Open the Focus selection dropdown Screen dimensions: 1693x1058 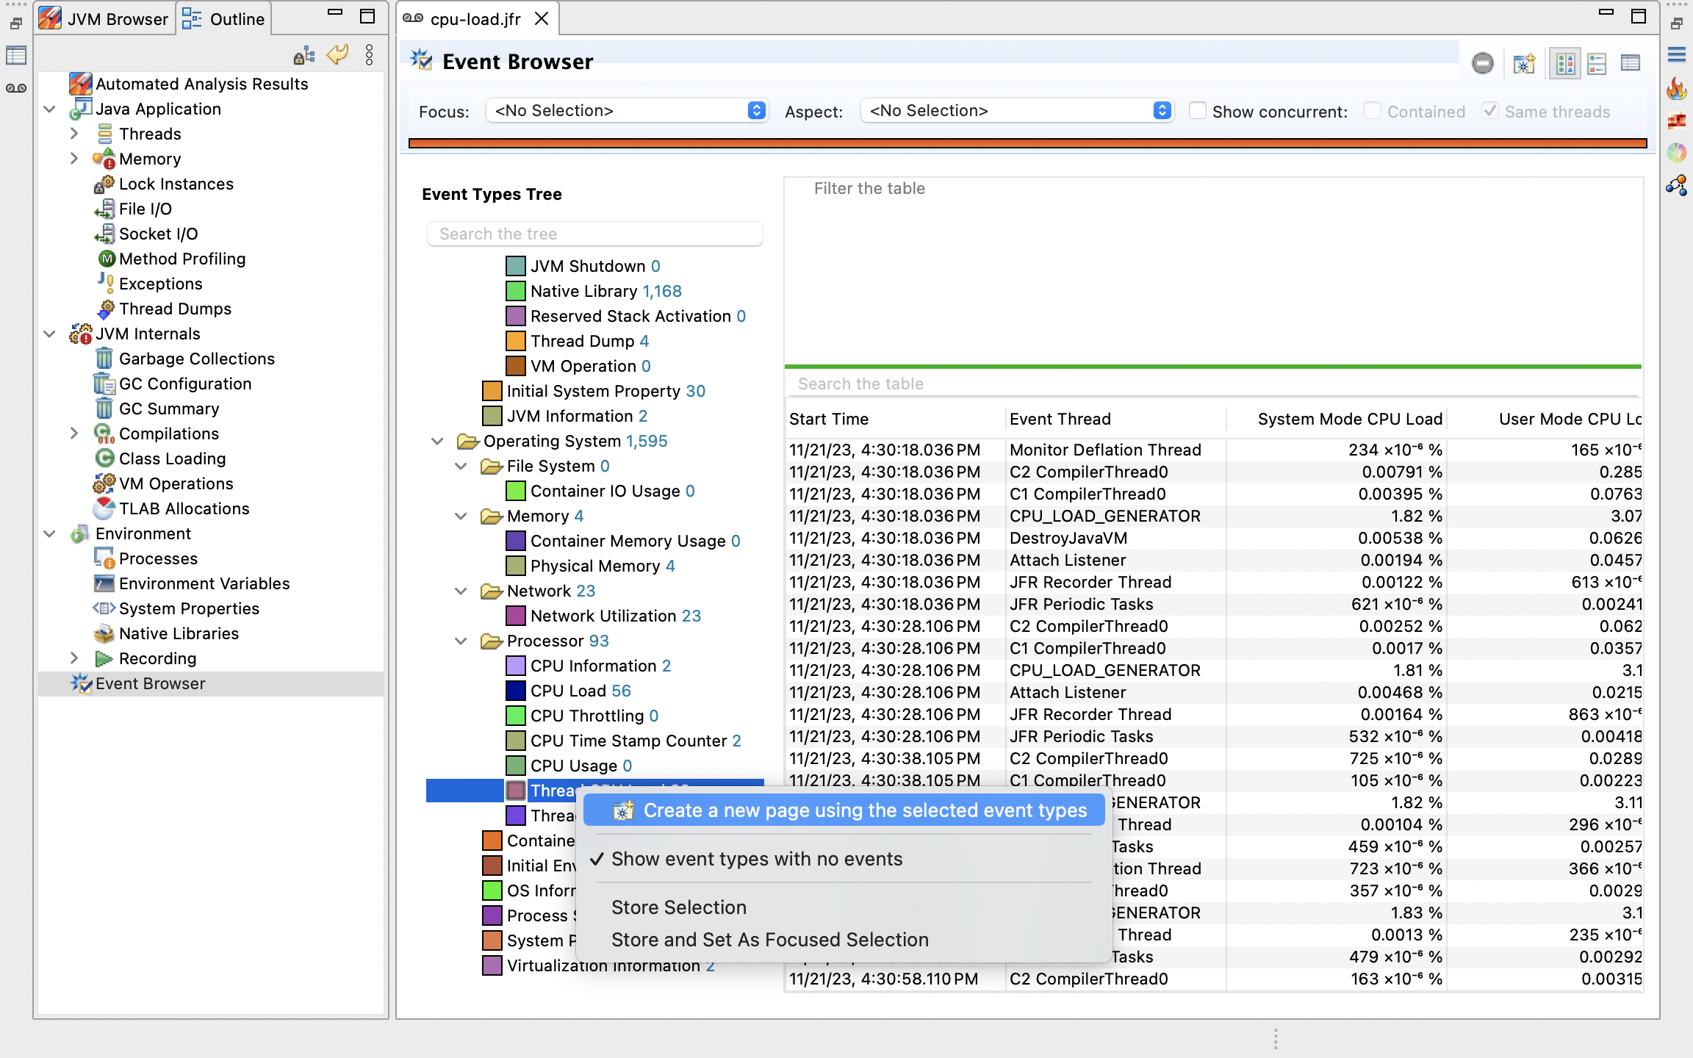coord(627,111)
